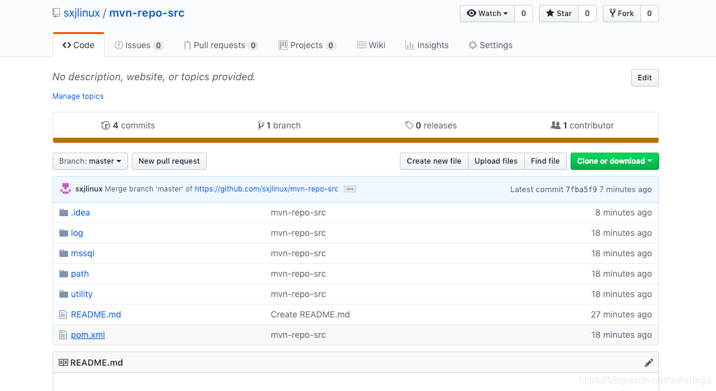Open the utility folder name link
This screenshot has width=716, height=391.
point(82,295)
